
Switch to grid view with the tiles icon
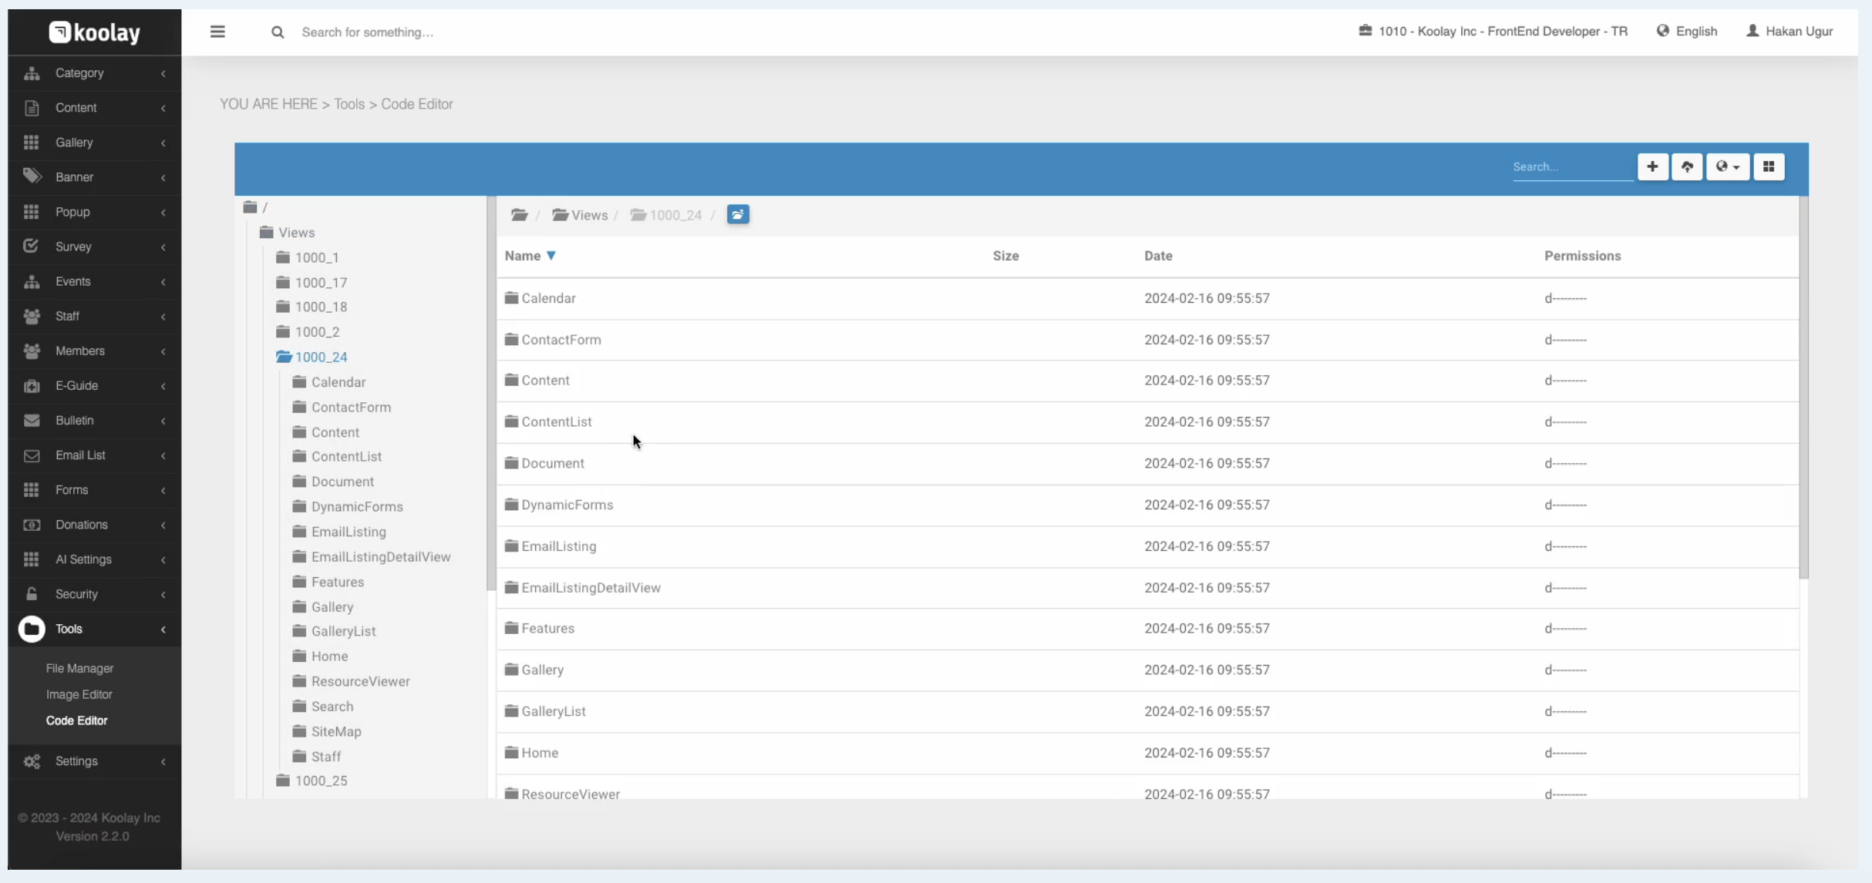pos(1769,166)
